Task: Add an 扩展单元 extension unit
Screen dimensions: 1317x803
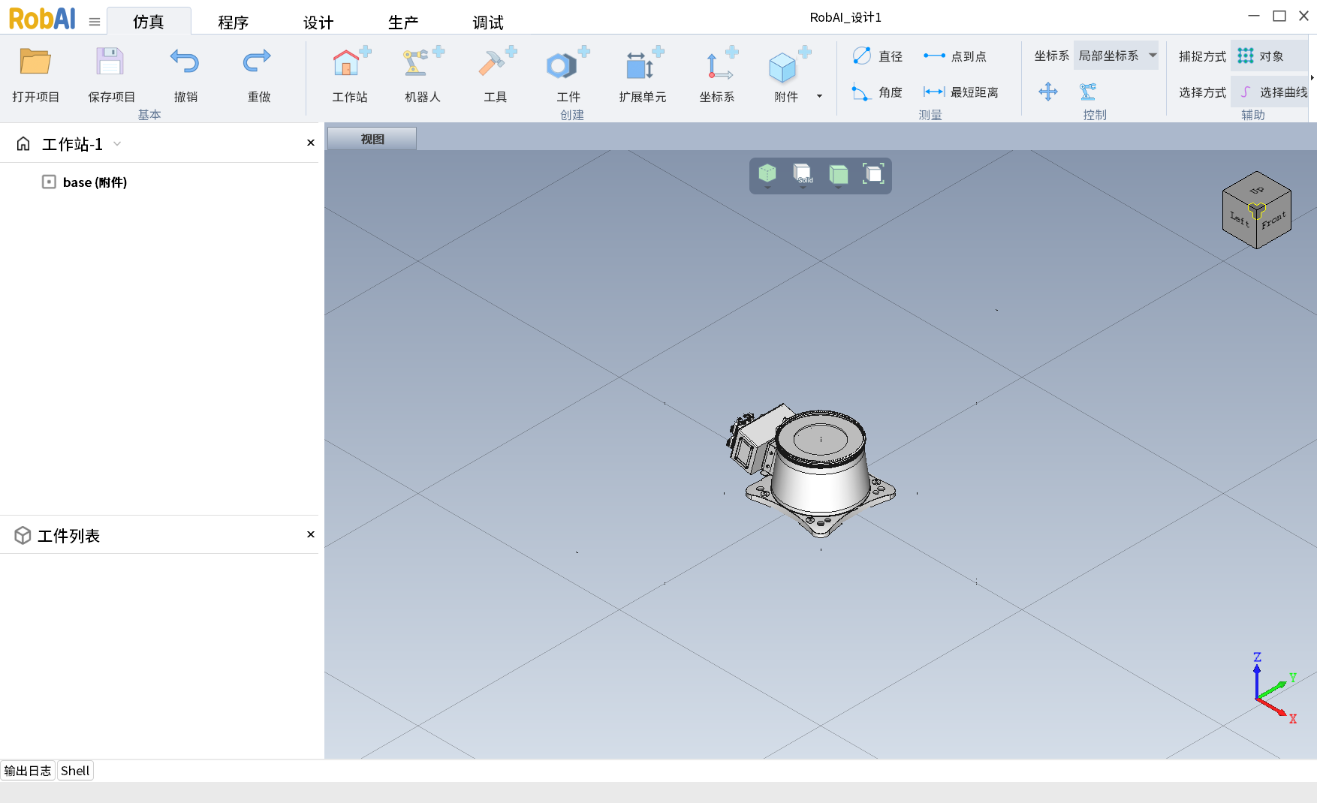Action: (643, 74)
